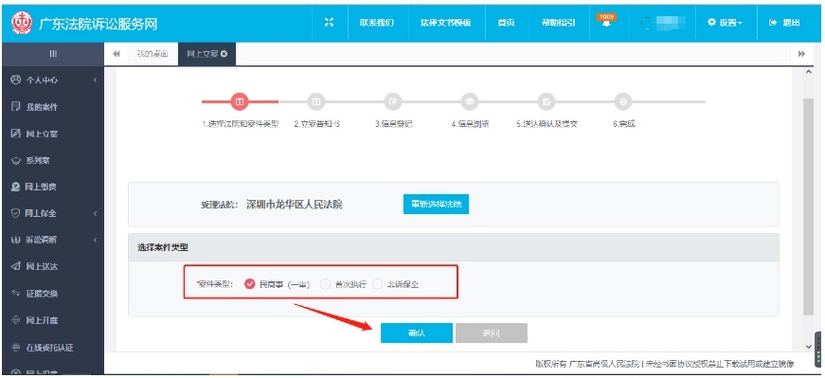The height and width of the screenshot is (378, 825).
Task: Click scrollbar up arrow
Action: pyautogui.click(x=809, y=72)
